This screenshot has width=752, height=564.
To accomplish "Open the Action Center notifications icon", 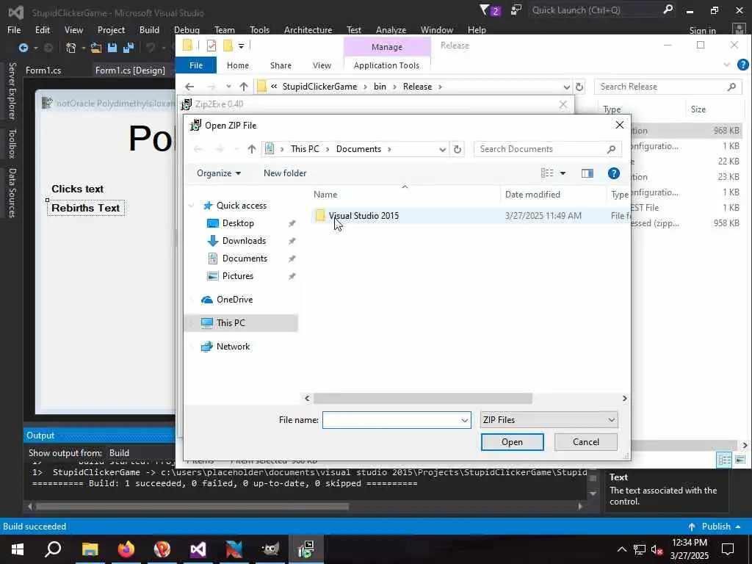I will point(728,549).
